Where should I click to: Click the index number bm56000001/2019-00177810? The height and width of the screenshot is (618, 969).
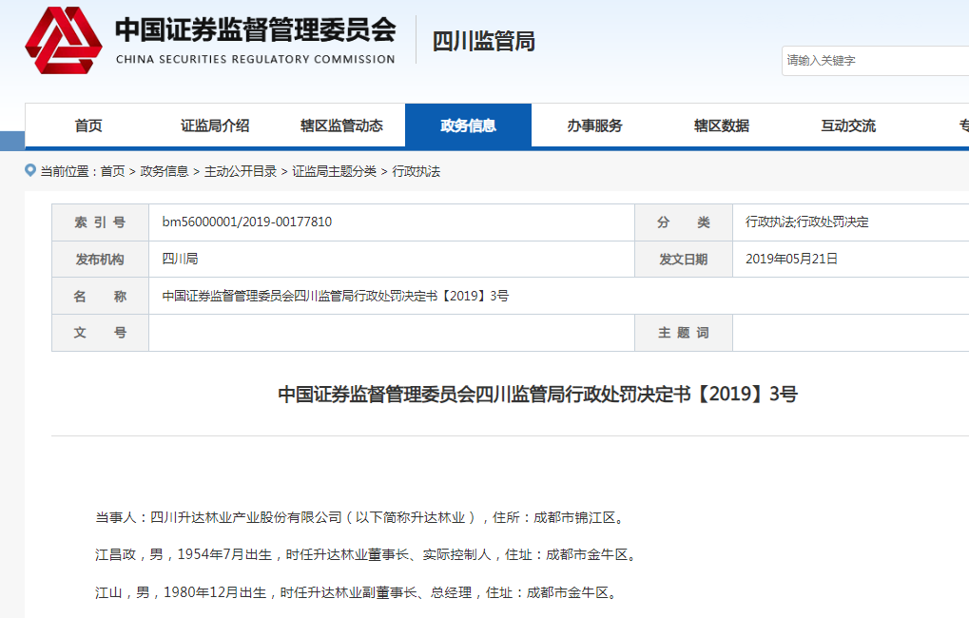[x=247, y=222]
